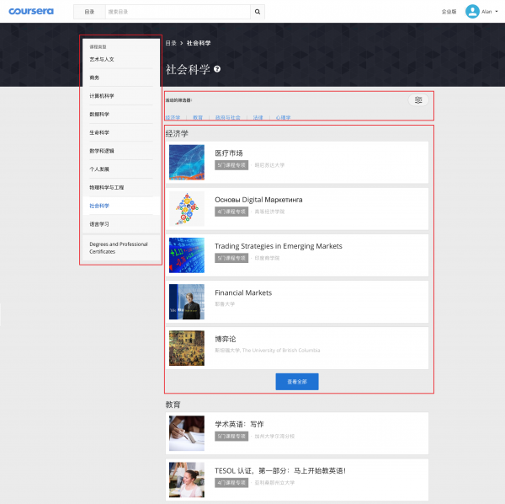
Task: Click the 教育 section heading
Action: pyautogui.click(x=173, y=405)
